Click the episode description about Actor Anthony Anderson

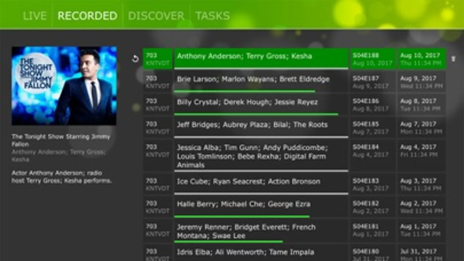point(62,177)
